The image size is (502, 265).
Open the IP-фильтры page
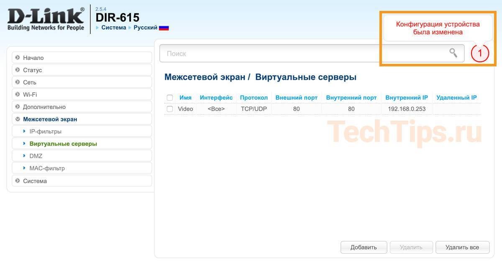click(x=82, y=131)
